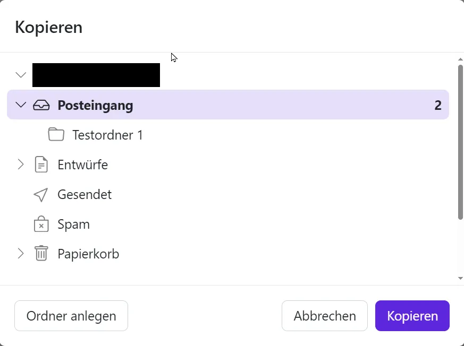Click the Gesendet paper plane icon
Screen dimensions: 464x346
pos(41,194)
